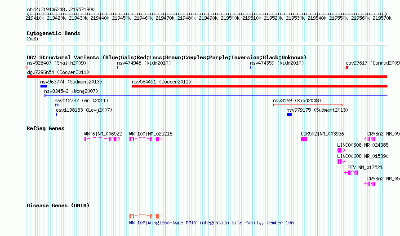Click the nsv834542 thin blue gain line
This screenshot has width=400, height=236.
click(216, 96)
